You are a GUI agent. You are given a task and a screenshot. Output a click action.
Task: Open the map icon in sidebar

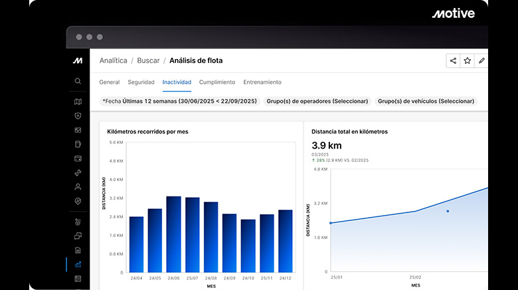[78, 102]
